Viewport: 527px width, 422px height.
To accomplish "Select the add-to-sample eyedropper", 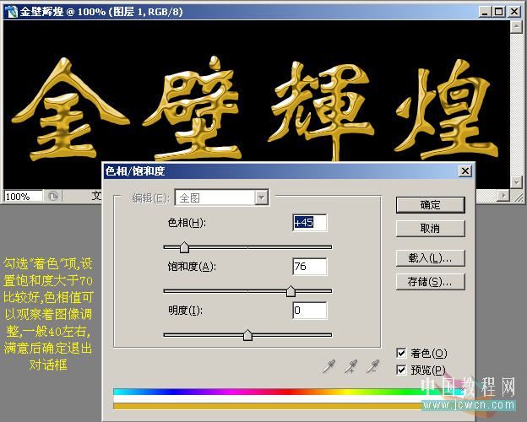I will pos(352,365).
